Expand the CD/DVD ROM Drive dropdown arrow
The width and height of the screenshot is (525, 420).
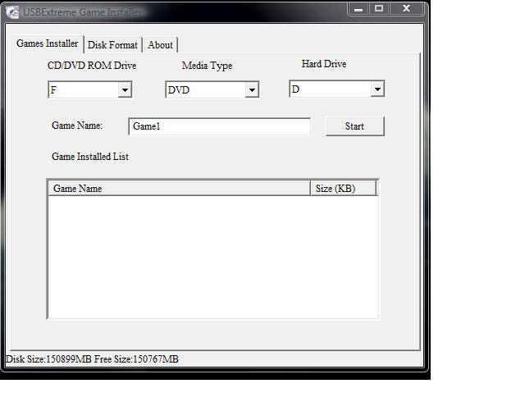click(125, 89)
